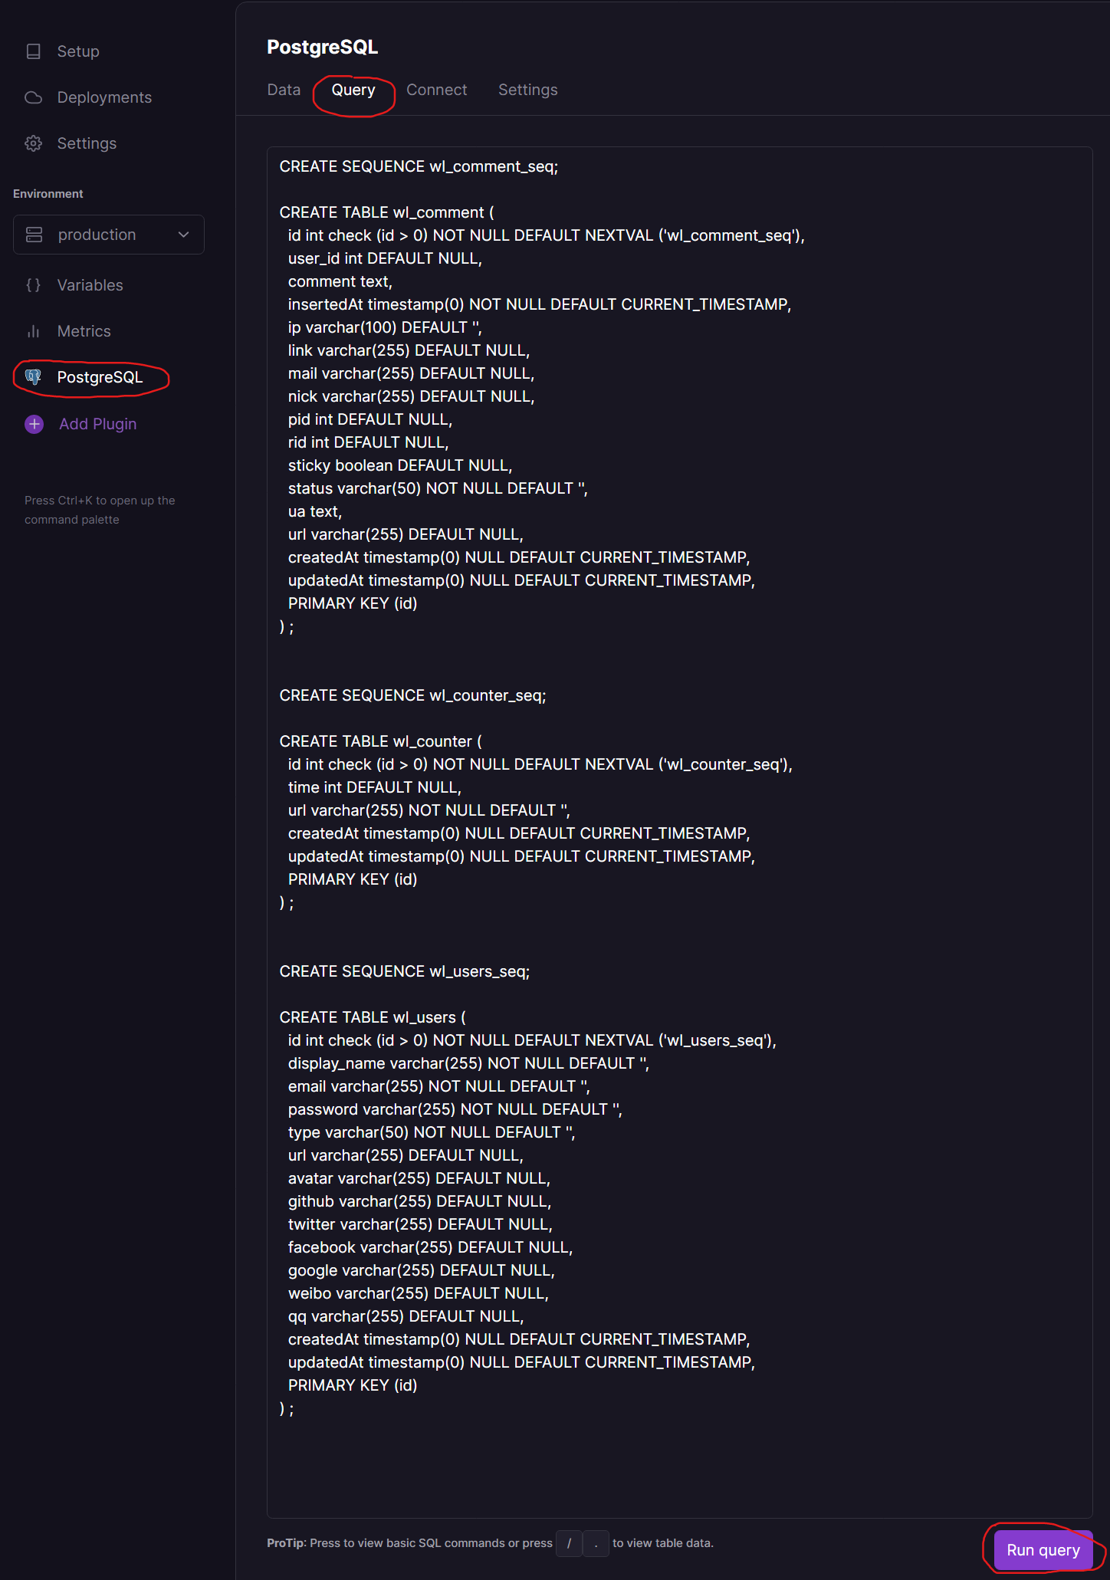Switch to the Data tab
The width and height of the screenshot is (1110, 1580).
click(x=284, y=90)
